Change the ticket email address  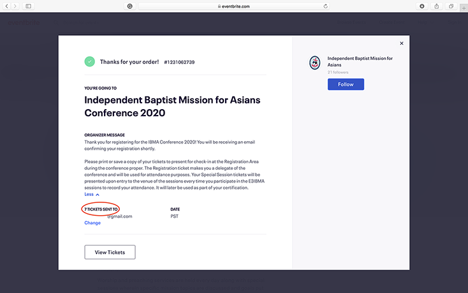tap(92, 223)
